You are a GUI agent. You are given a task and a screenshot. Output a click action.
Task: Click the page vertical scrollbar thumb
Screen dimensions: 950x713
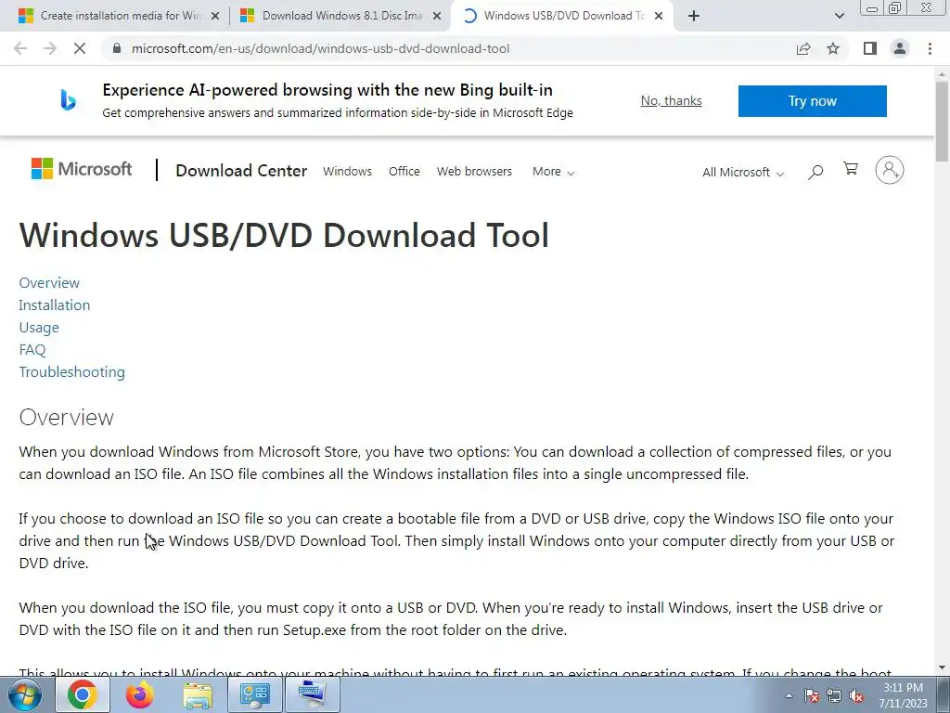pyautogui.click(x=943, y=122)
